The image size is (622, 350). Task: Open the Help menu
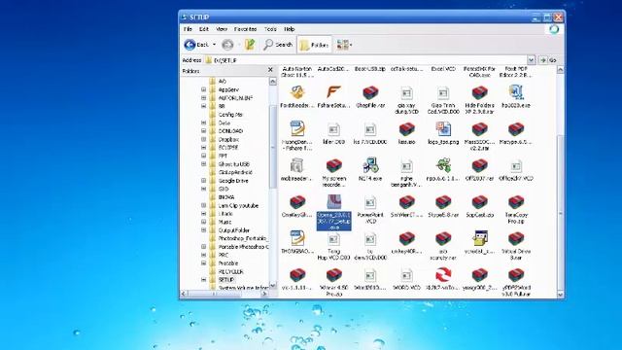[x=290, y=29]
